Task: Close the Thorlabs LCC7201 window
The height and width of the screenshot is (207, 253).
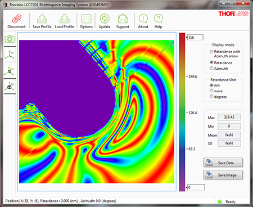Action: [243, 3]
